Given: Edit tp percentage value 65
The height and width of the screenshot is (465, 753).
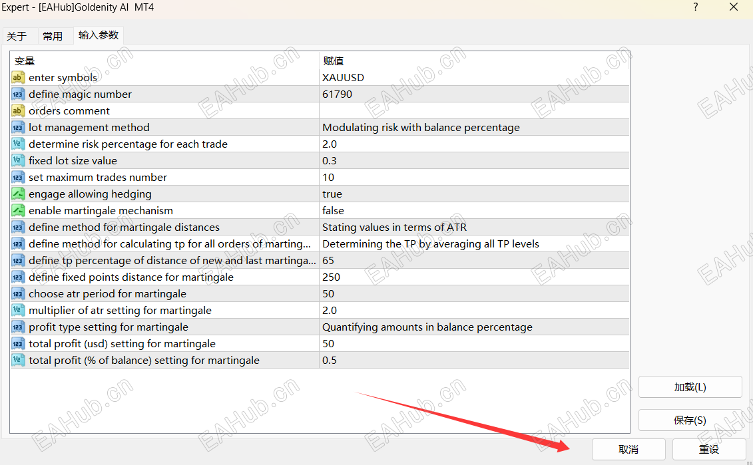Looking at the screenshot, I should point(474,261).
